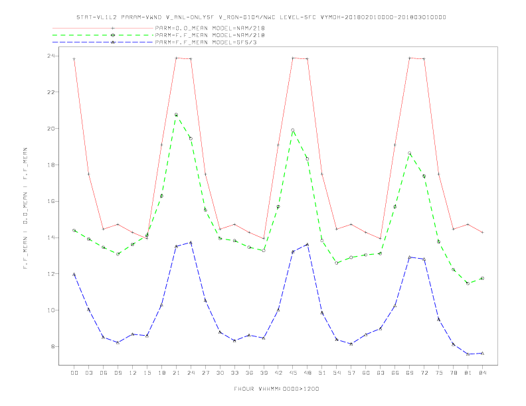
Task: Click the circle marker on the green legend line
Action: click(x=113, y=35)
